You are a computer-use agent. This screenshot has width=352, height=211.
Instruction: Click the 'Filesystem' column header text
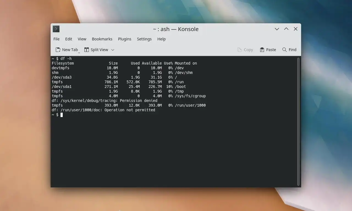(x=63, y=63)
